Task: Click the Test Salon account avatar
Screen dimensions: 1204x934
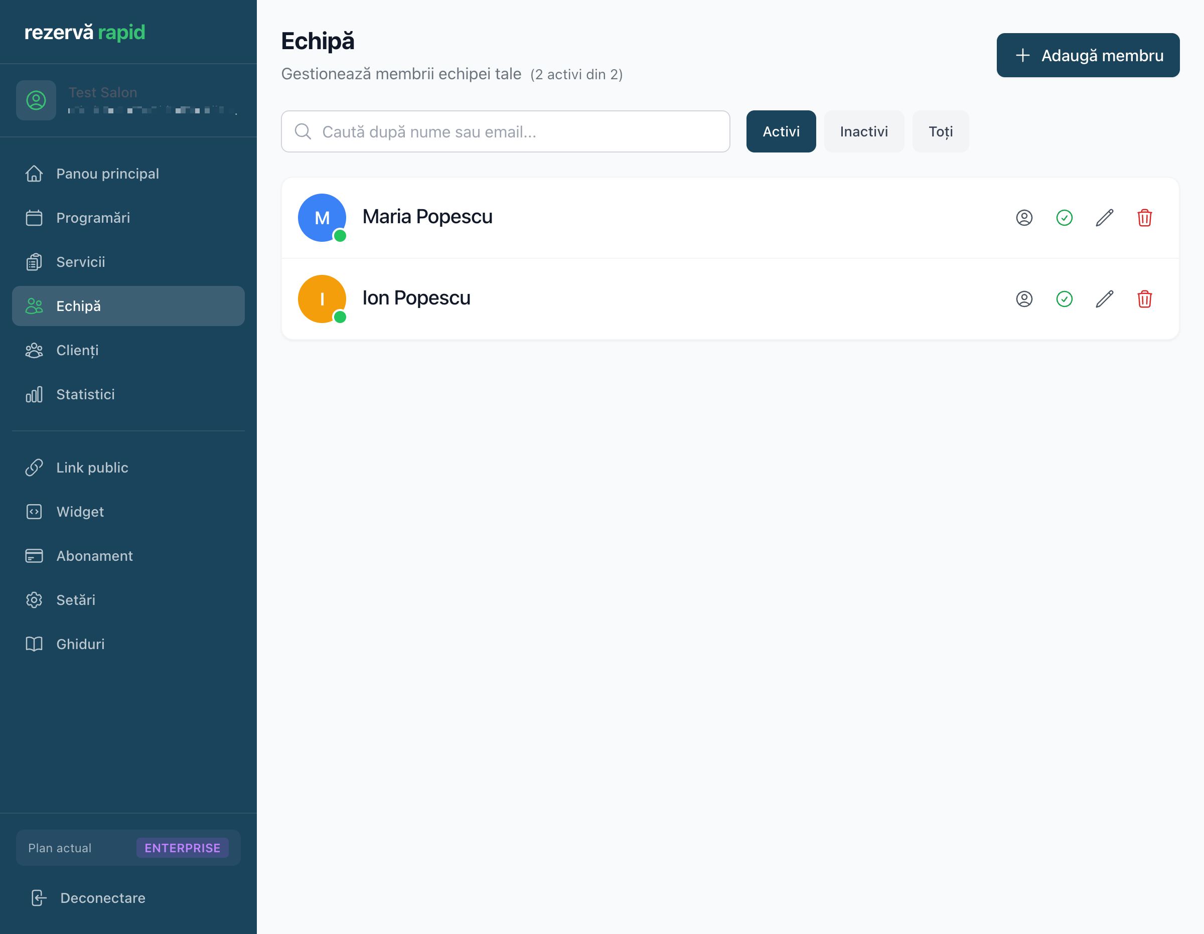Action: [x=36, y=100]
